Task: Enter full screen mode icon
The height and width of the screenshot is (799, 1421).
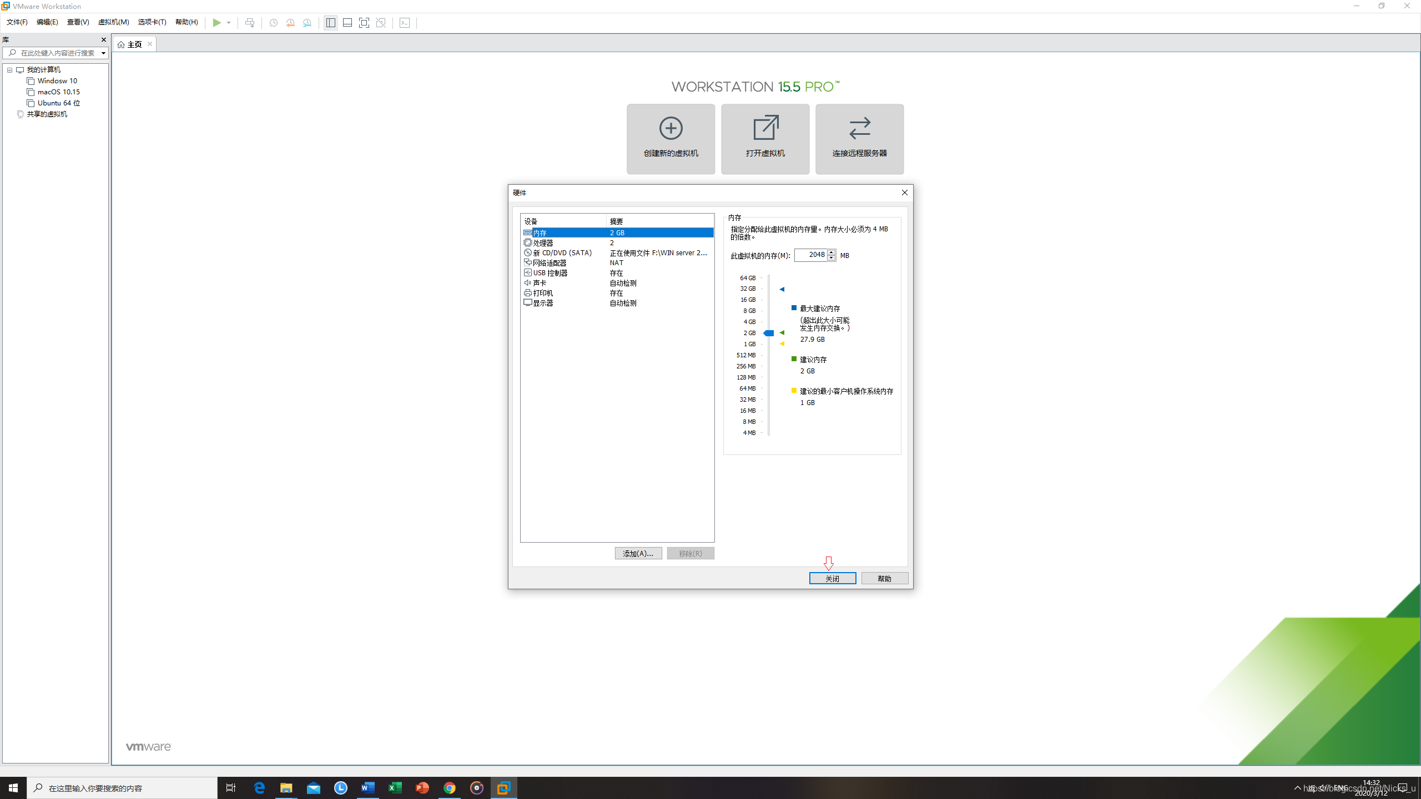Action: (x=364, y=23)
